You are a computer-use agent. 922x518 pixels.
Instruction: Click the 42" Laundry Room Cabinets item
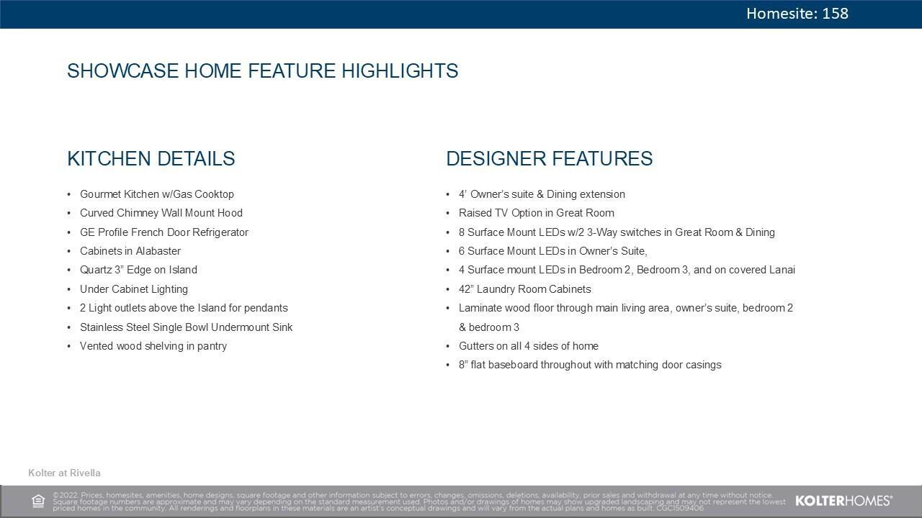(524, 289)
